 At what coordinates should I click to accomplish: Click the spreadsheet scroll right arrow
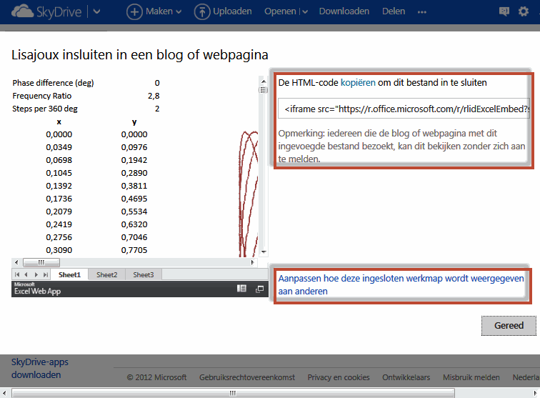[252, 262]
